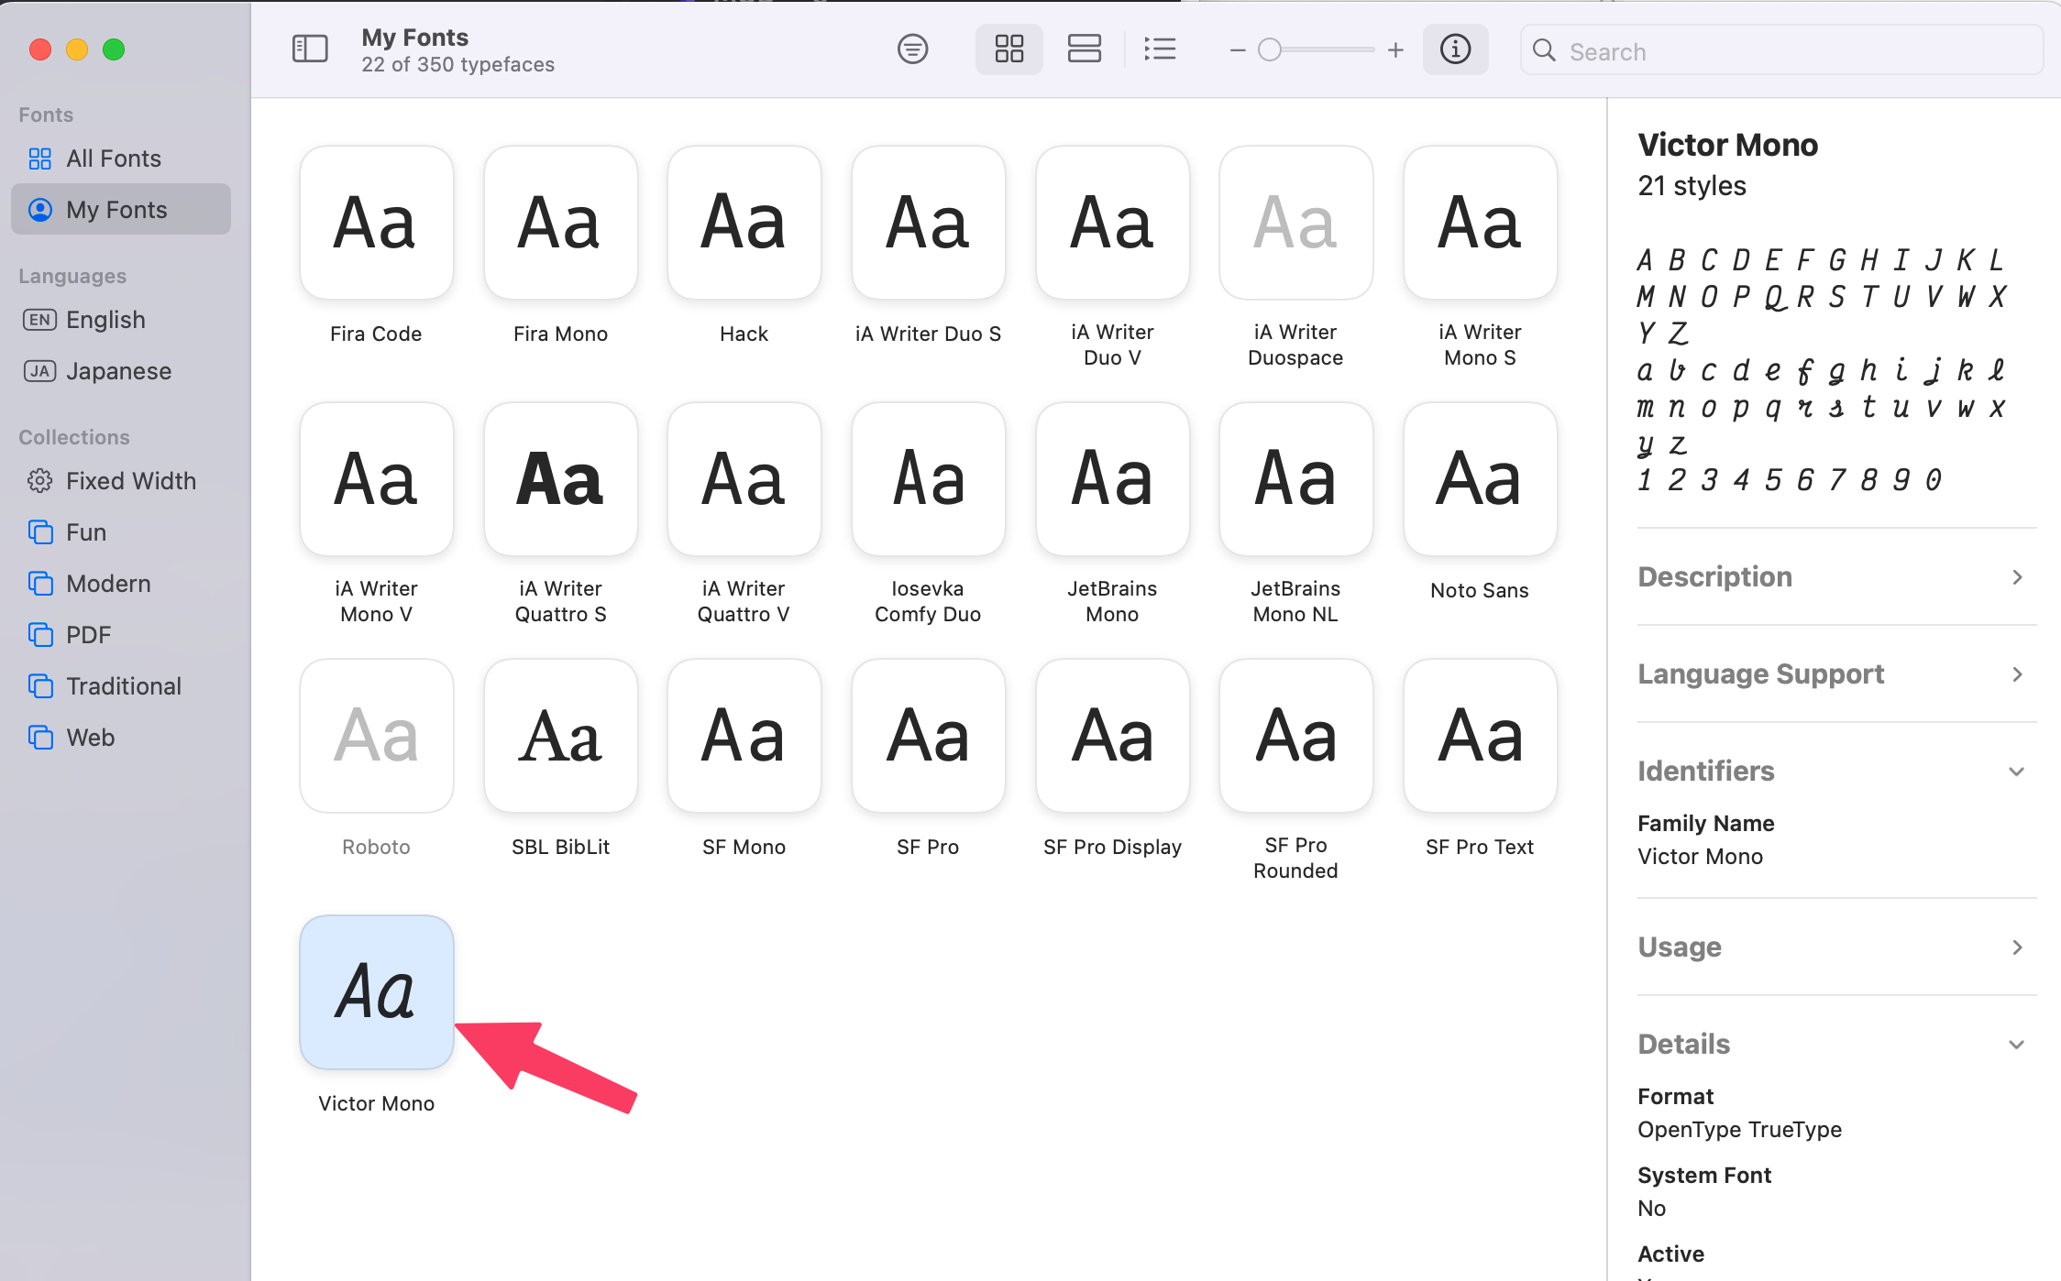This screenshot has width=2061, height=1281.
Task: Toggle the sidebar visibility icon
Action: (x=310, y=49)
